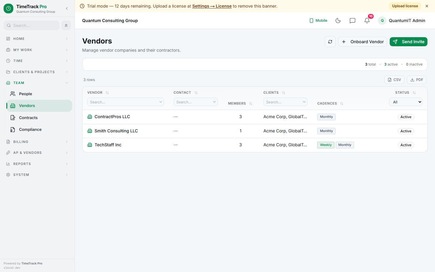Viewport: 435px width, 272px height.
Task: Click the 3 total count
Action: pyautogui.click(x=370, y=64)
